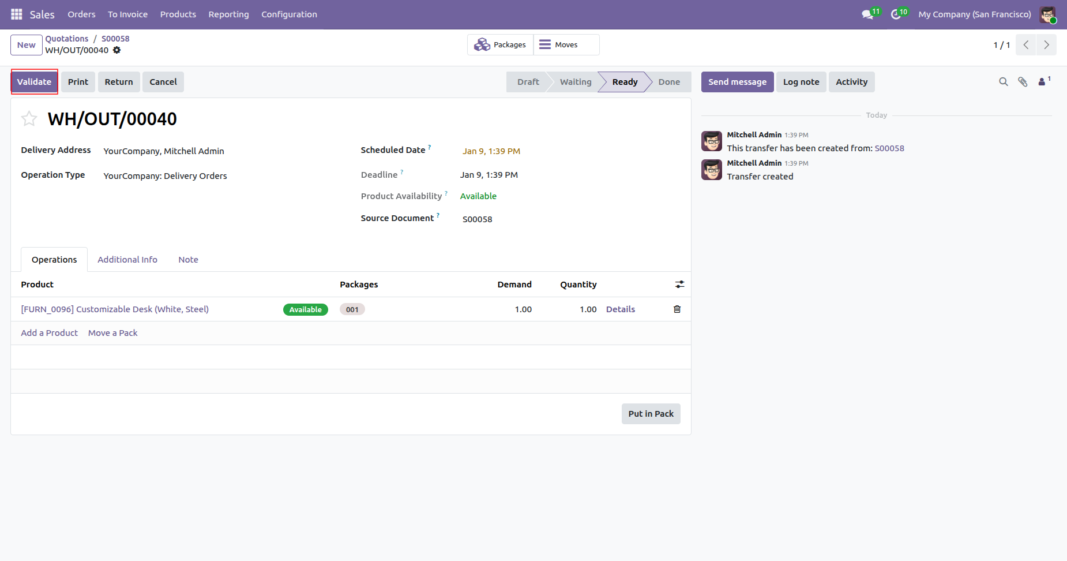Switch company via My Company (San Francisco)
Image resolution: width=1067 pixels, height=561 pixels.
[975, 14]
